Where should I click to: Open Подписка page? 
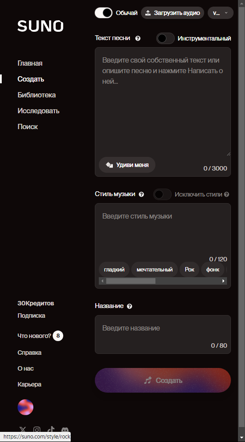31,316
